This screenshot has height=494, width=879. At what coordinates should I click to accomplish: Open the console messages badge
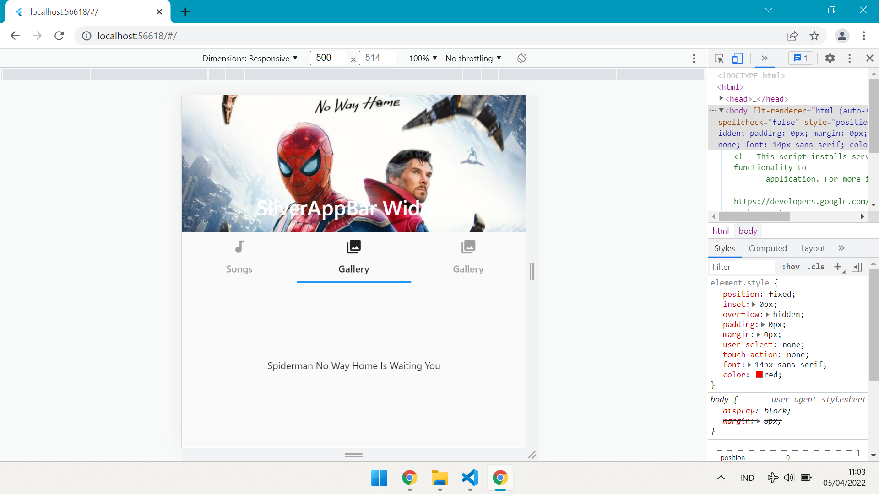click(800, 58)
